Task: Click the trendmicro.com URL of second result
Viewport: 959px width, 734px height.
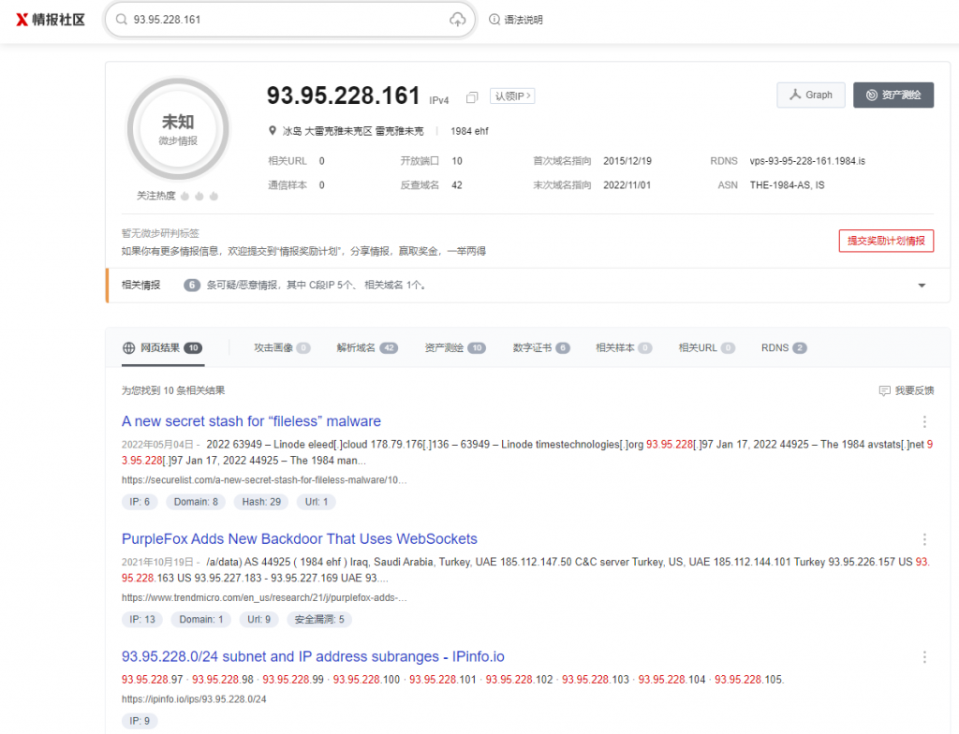Action: [x=264, y=597]
